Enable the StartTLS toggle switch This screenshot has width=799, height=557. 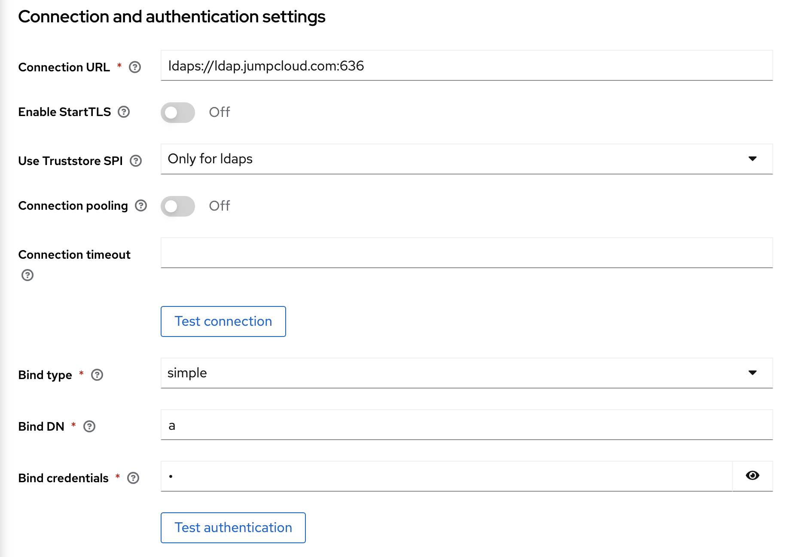point(177,112)
